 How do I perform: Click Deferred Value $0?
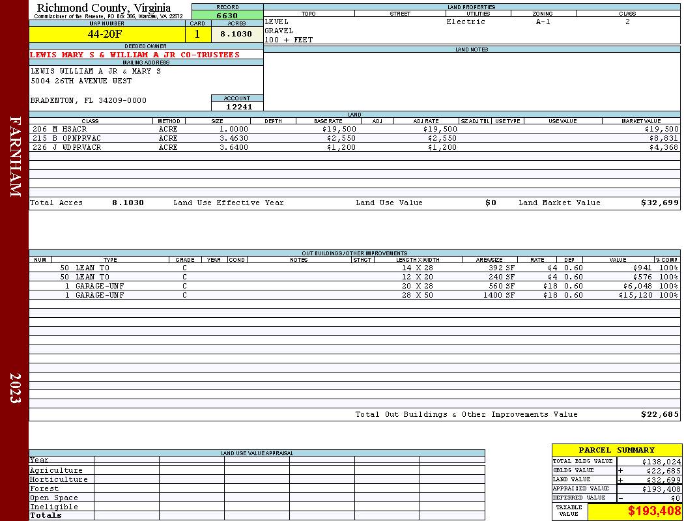(x=676, y=498)
